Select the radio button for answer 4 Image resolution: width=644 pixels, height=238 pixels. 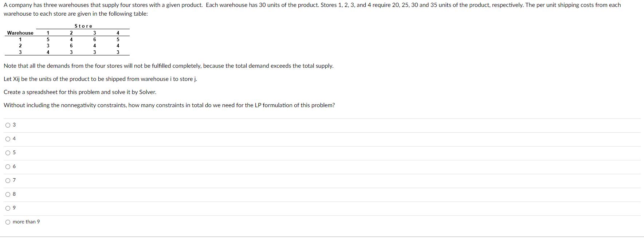(8, 139)
